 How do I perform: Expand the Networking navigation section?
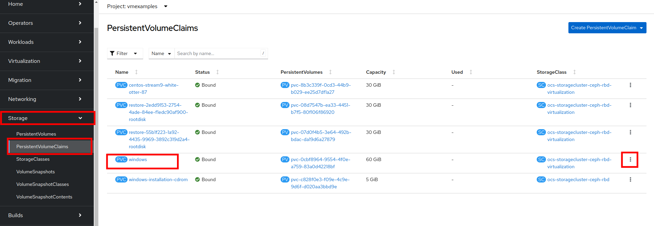click(x=47, y=99)
